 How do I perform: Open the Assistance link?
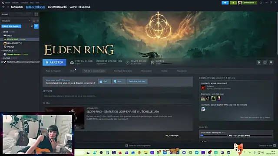coord(182,71)
